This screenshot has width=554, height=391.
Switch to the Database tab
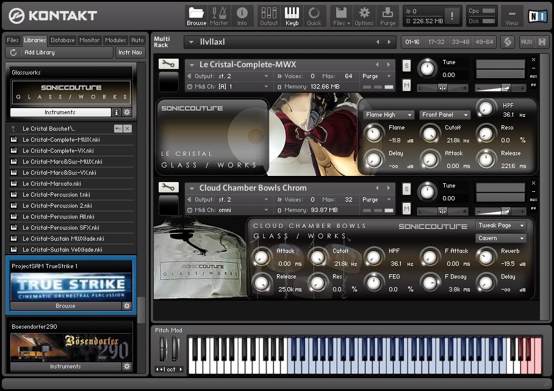[62, 40]
